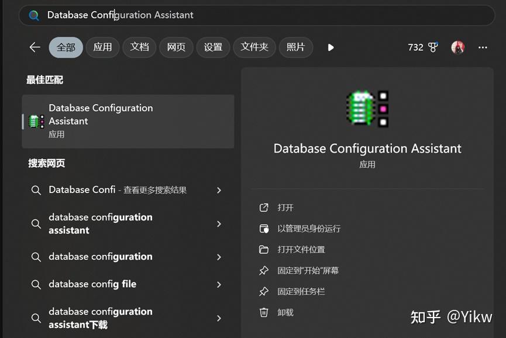Screen dimensions: 506x338
Task: Click search icon beside 'database configuration assistant下载'
Action: [x=36, y=318]
